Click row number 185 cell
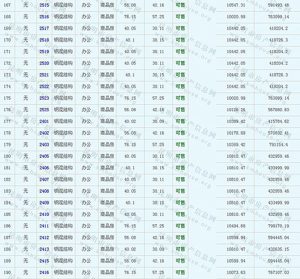This screenshot has width=300, height=279. click(x=7, y=214)
